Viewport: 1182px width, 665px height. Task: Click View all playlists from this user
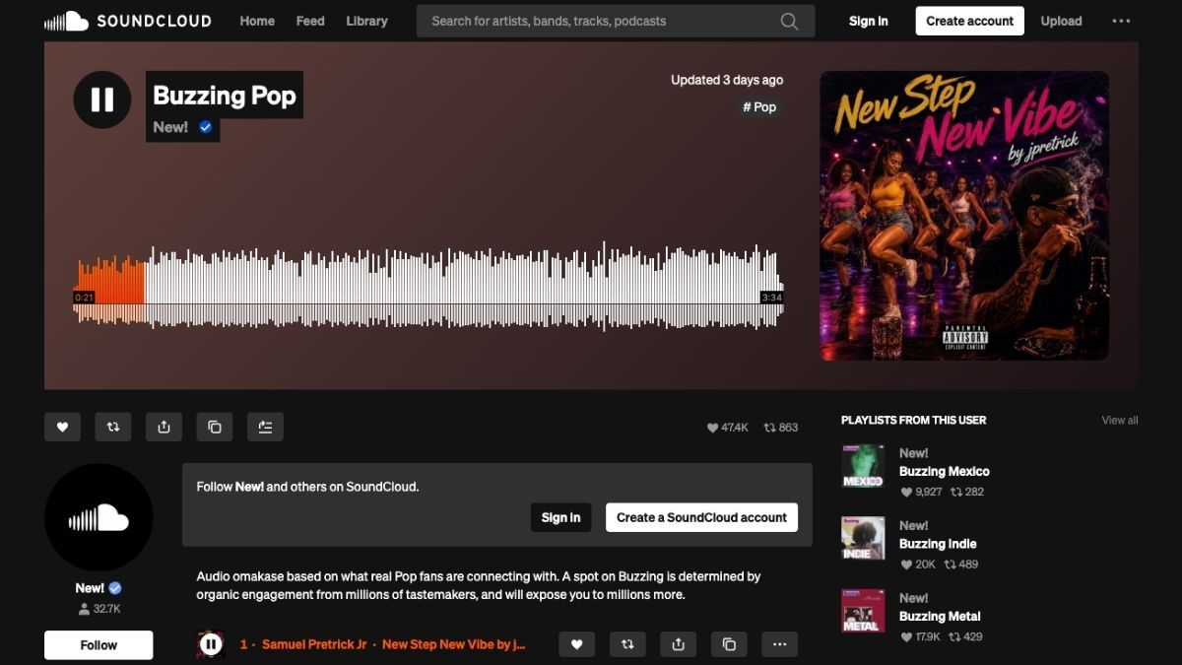pyautogui.click(x=1120, y=420)
